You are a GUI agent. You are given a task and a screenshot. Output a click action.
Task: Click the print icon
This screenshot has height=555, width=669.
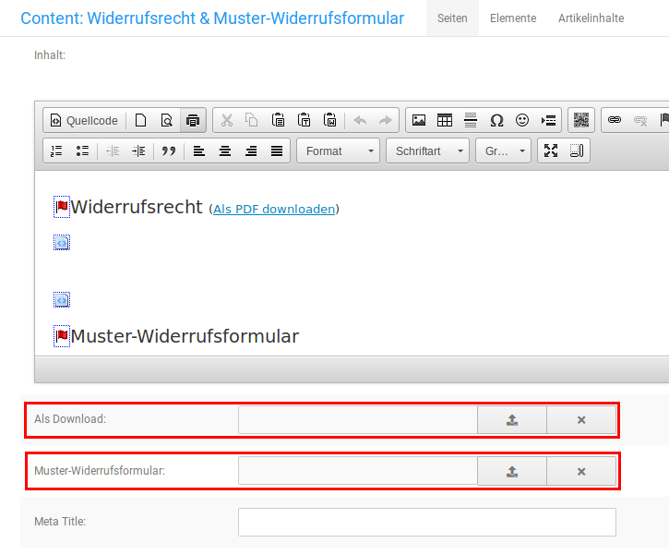pyautogui.click(x=193, y=120)
